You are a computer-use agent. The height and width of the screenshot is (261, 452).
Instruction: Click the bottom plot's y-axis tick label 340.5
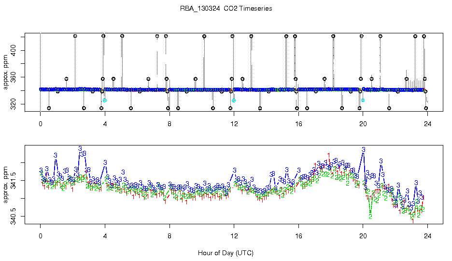tap(13, 217)
